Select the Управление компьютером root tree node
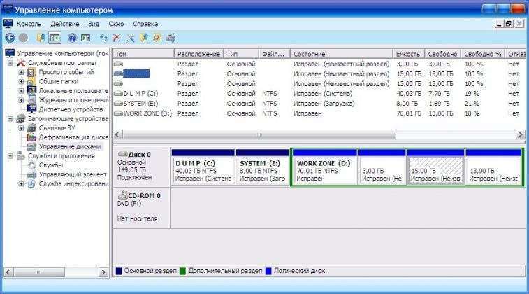This screenshot has height=294, width=529. 63,53
